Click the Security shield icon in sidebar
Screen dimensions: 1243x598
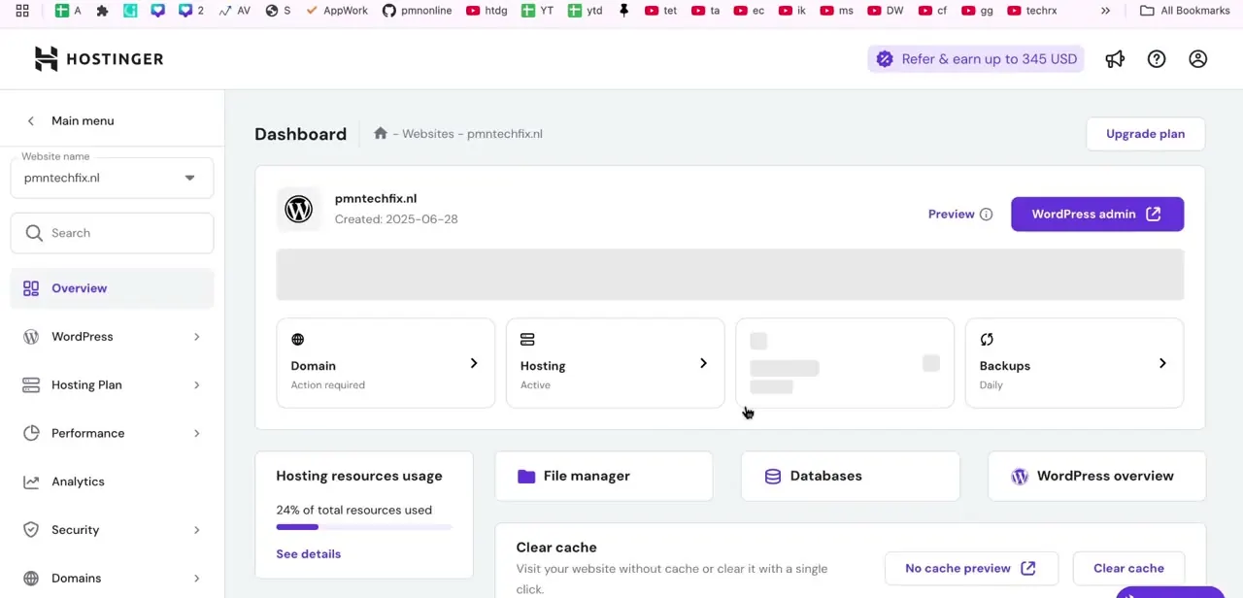click(31, 530)
